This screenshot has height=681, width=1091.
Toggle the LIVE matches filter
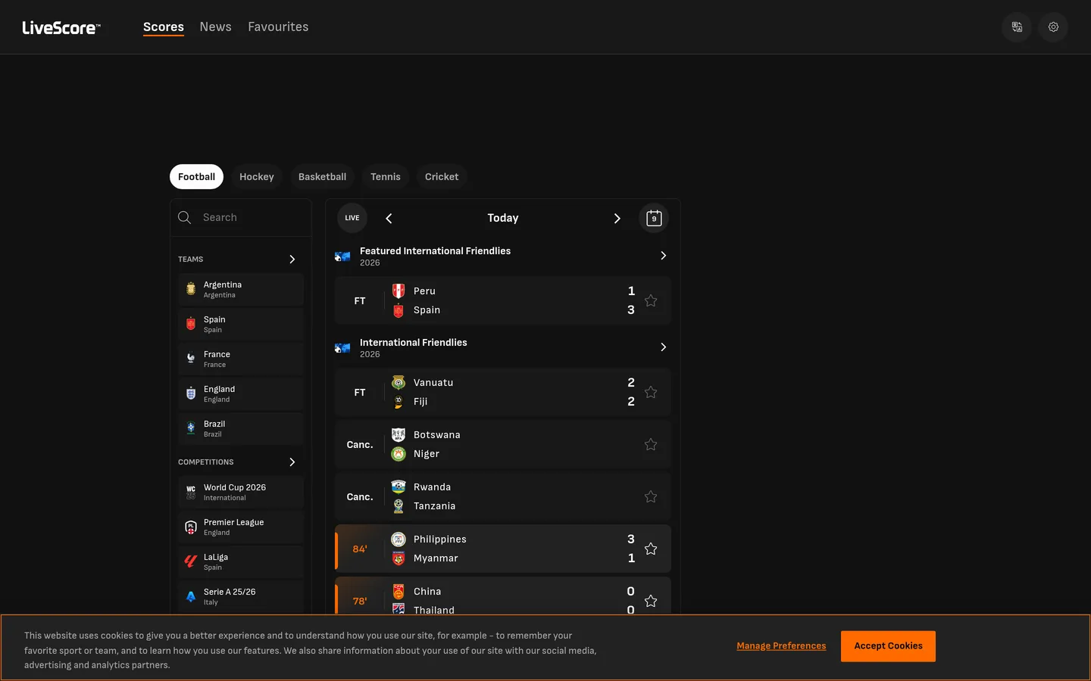pyautogui.click(x=352, y=219)
